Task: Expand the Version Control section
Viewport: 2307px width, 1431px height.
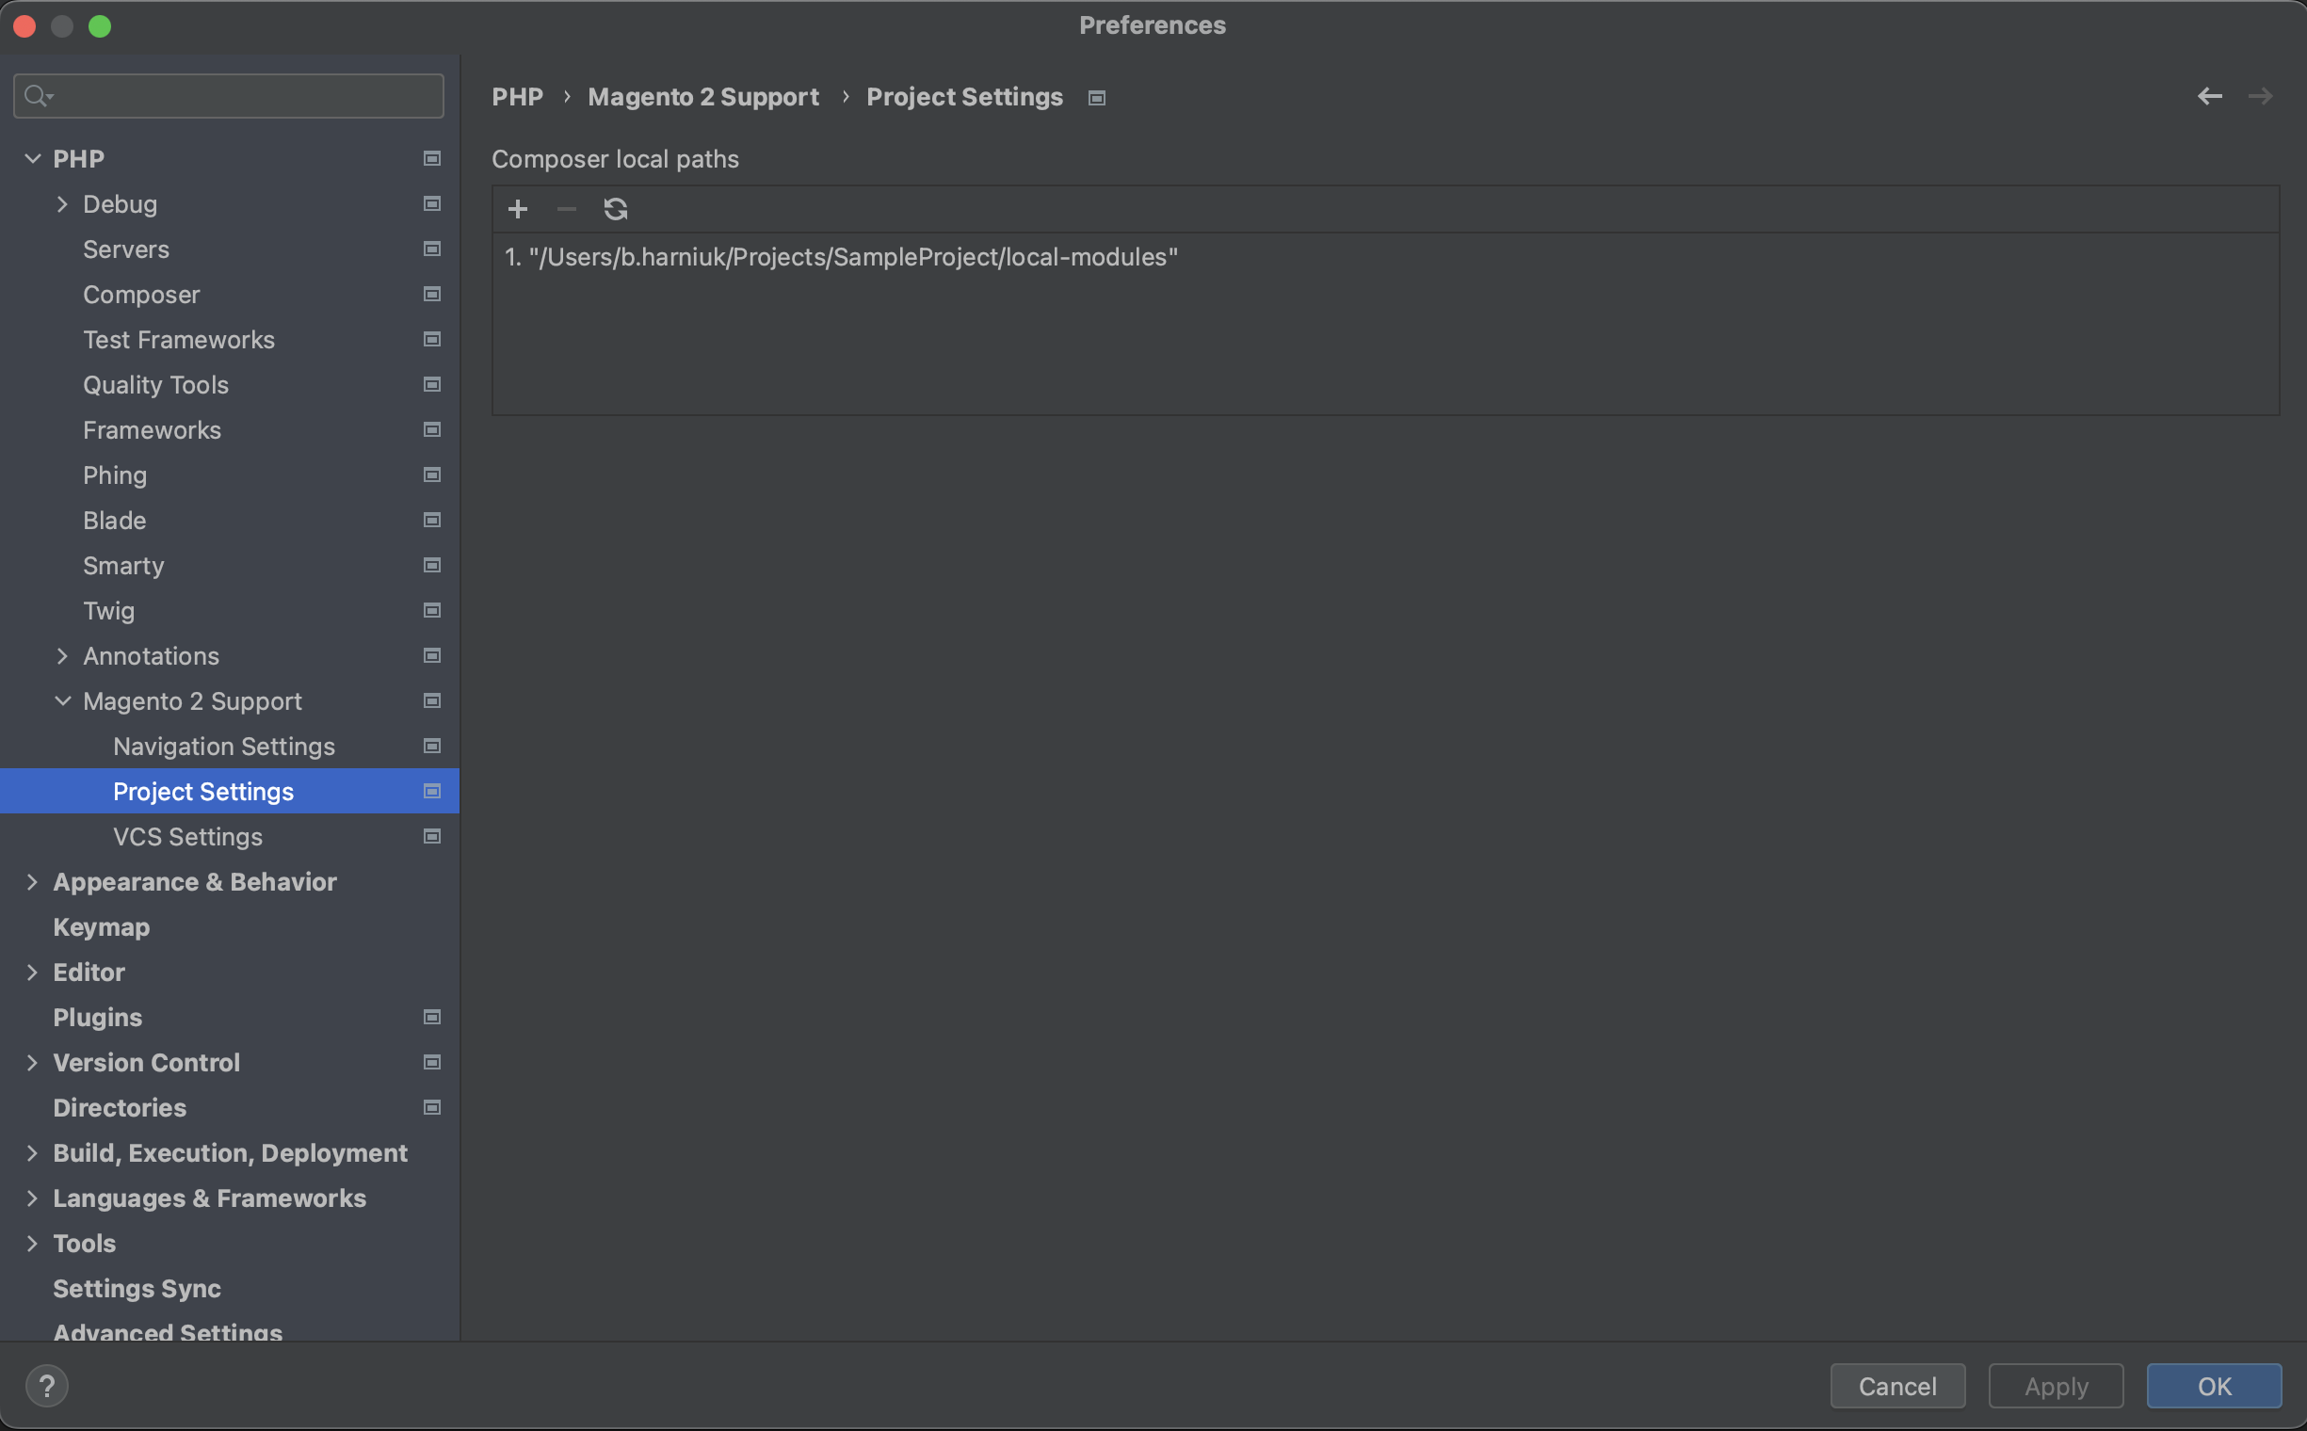Action: pyautogui.click(x=32, y=1063)
